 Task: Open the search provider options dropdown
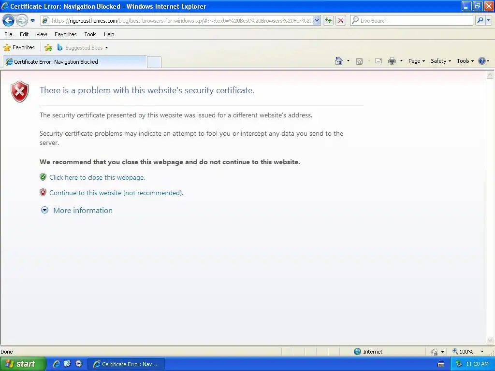[489, 20]
